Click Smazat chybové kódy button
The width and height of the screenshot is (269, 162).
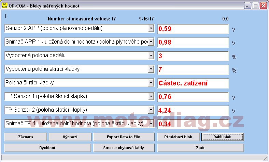124,148
